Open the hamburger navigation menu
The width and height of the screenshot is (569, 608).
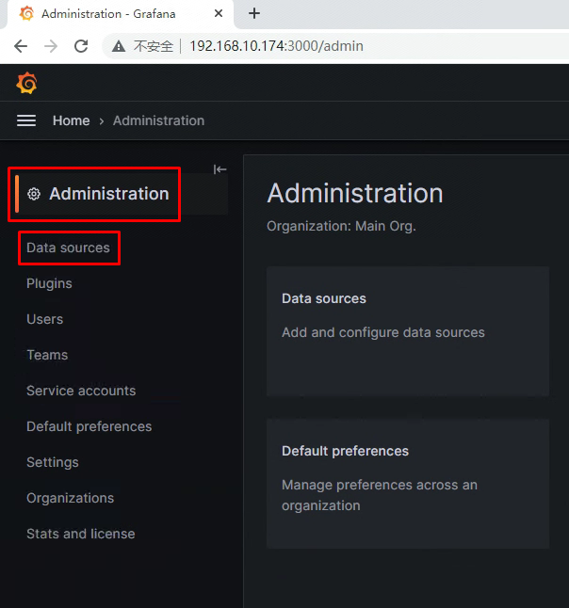[x=26, y=120]
